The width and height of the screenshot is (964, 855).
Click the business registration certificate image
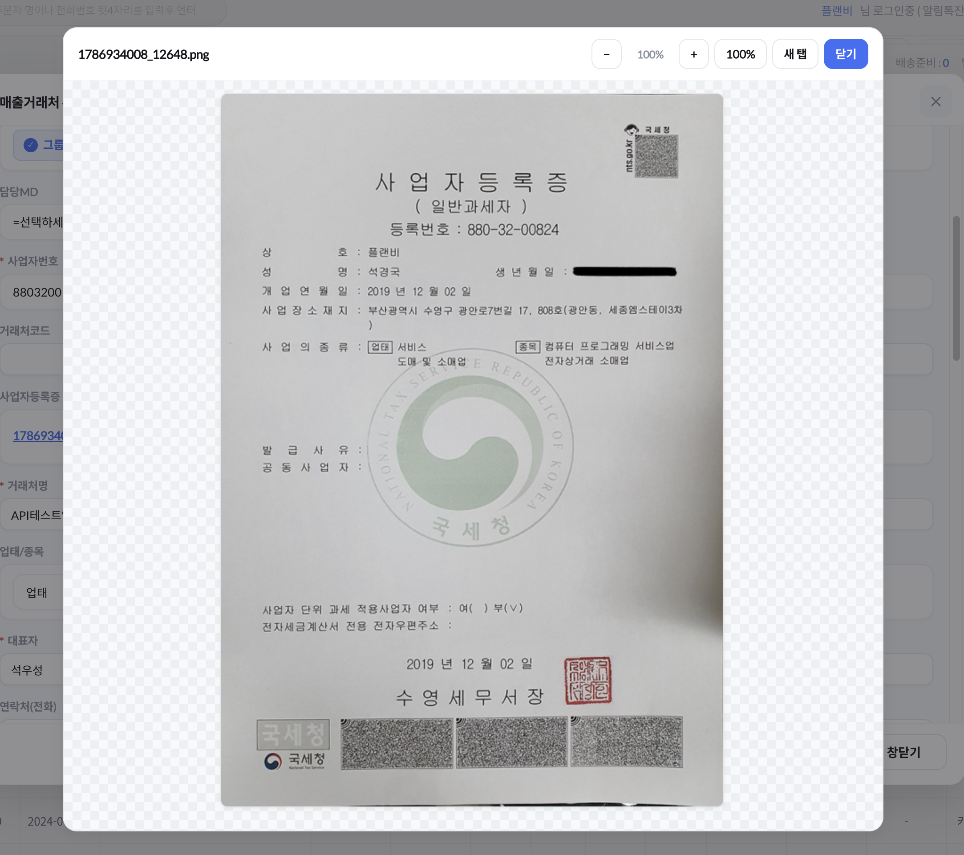pos(472,450)
